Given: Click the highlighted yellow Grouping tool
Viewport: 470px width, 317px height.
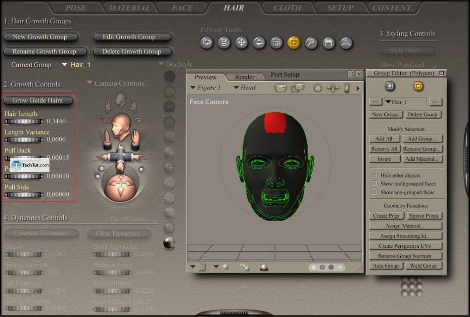Looking at the screenshot, I should [x=294, y=43].
